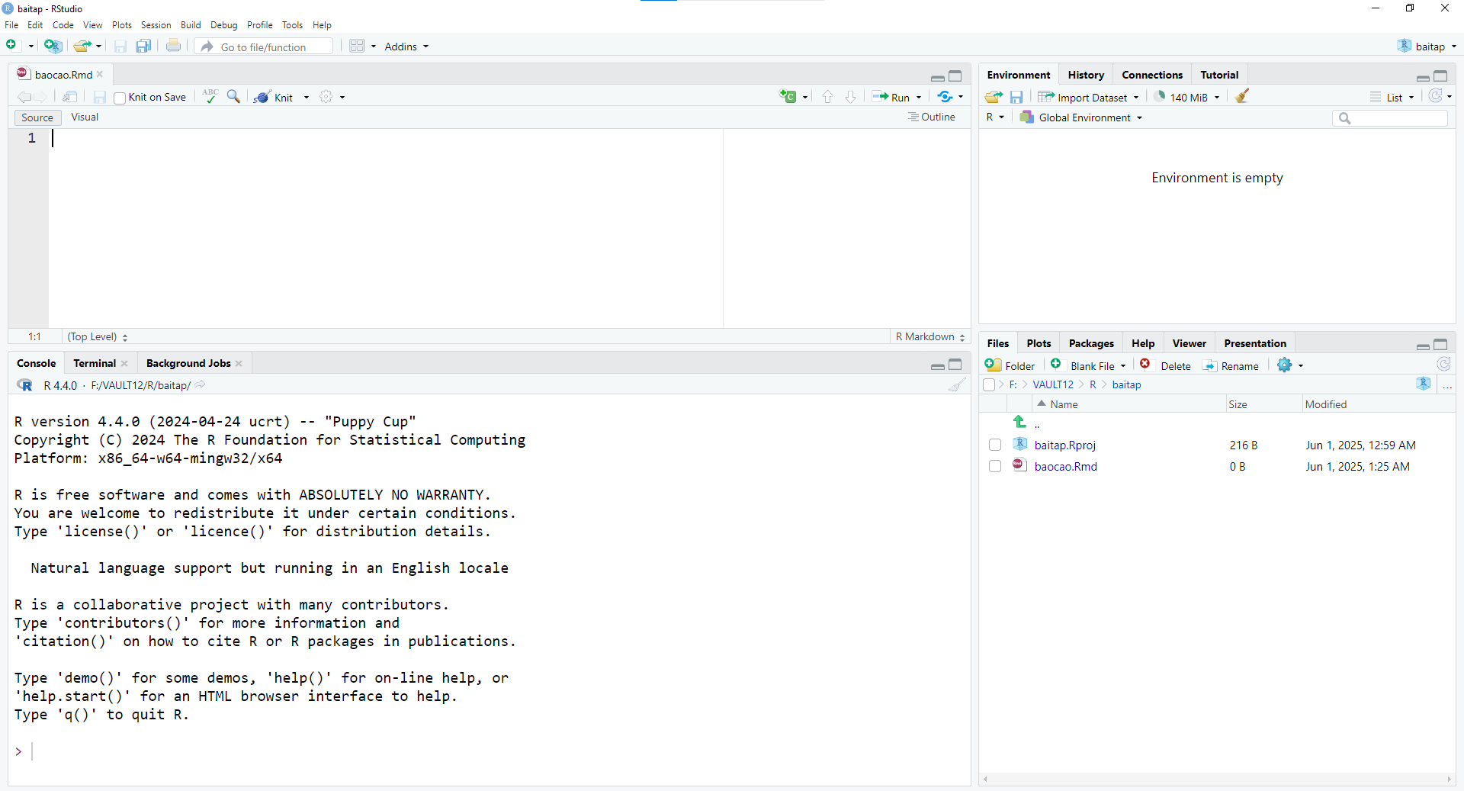Click the Print icon in main toolbar
Image resolution: width=1464 pixels, height=791 pixels.
coord(174,46)
